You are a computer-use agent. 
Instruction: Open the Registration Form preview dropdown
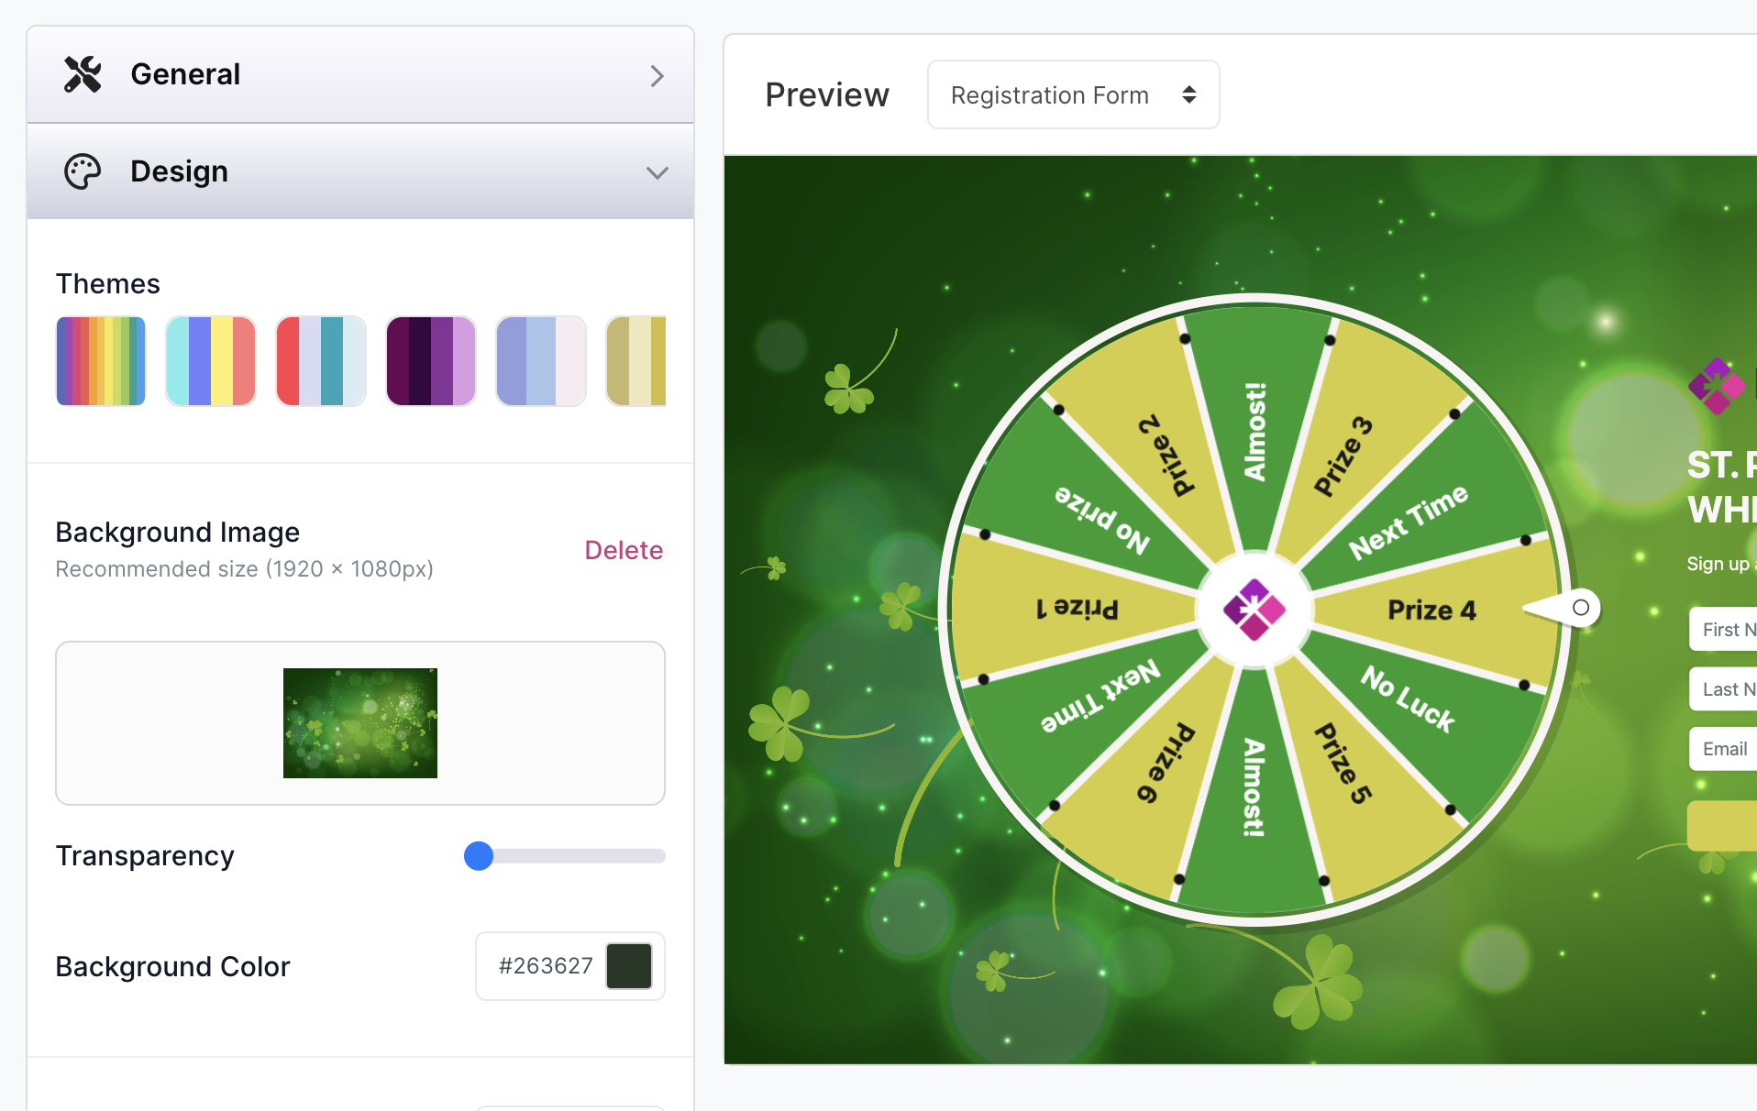click(1073, 95)
